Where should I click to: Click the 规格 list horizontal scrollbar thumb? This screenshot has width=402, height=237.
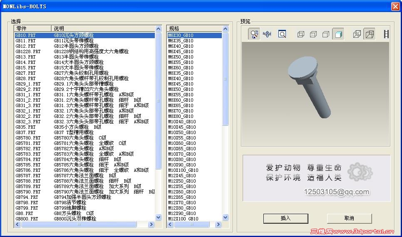(x=191, y=224)
